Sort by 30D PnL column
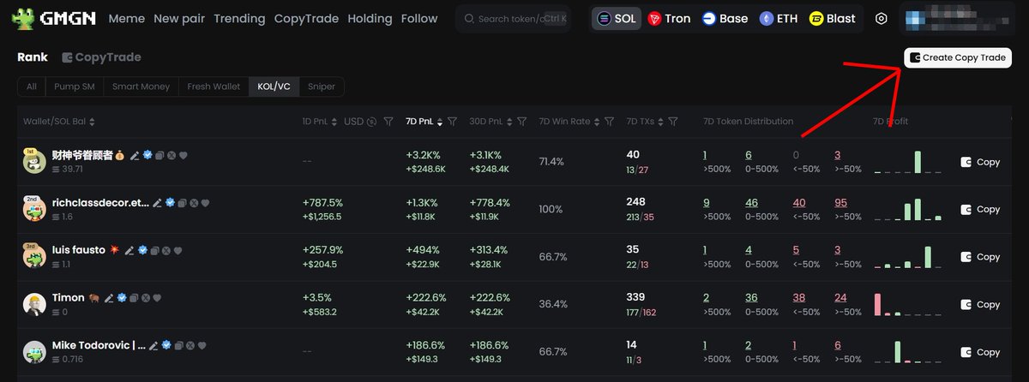Viewport: 1029px width, 382px height. click(509, 122)
